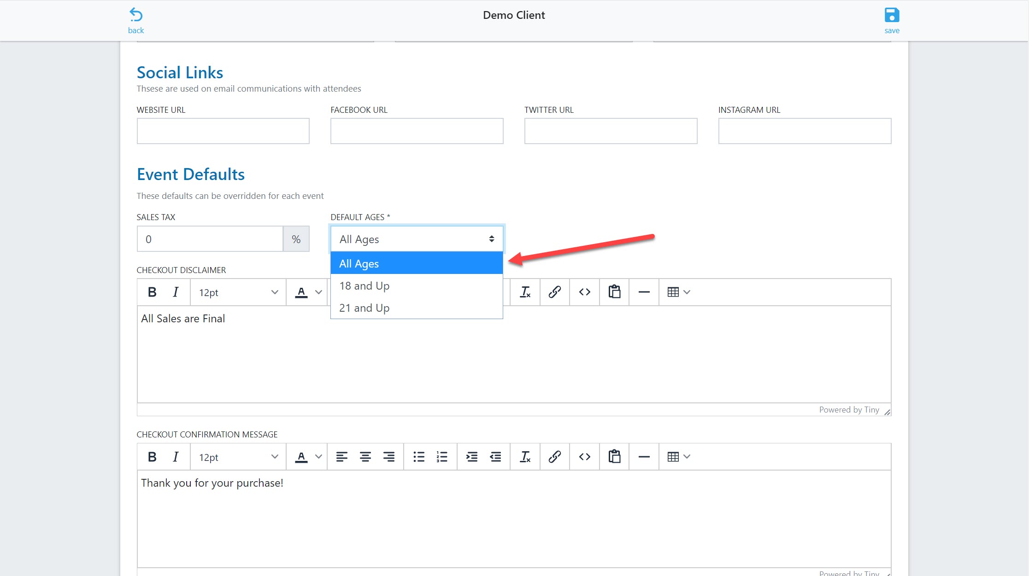Screen dimensions: 1029x576
Task: Click inside Checkout Disclaimer text area
Action: tap(514, 354)
